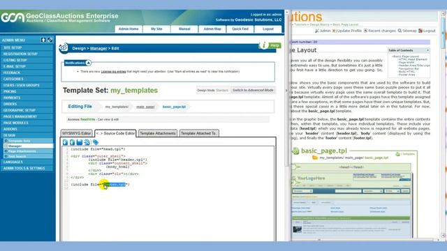The image size is (447, 251).
Task: Open the Orders menu section
Action: point(27,104)
